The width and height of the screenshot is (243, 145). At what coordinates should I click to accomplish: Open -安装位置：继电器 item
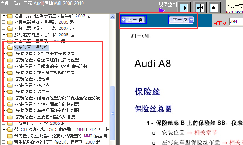(32, 92)
